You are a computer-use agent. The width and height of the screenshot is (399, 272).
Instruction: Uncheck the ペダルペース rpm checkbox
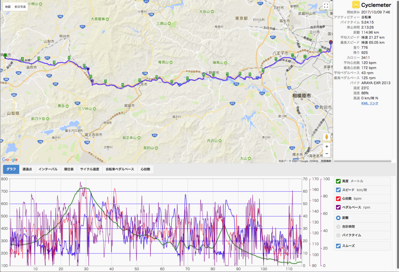click(338, 207)
